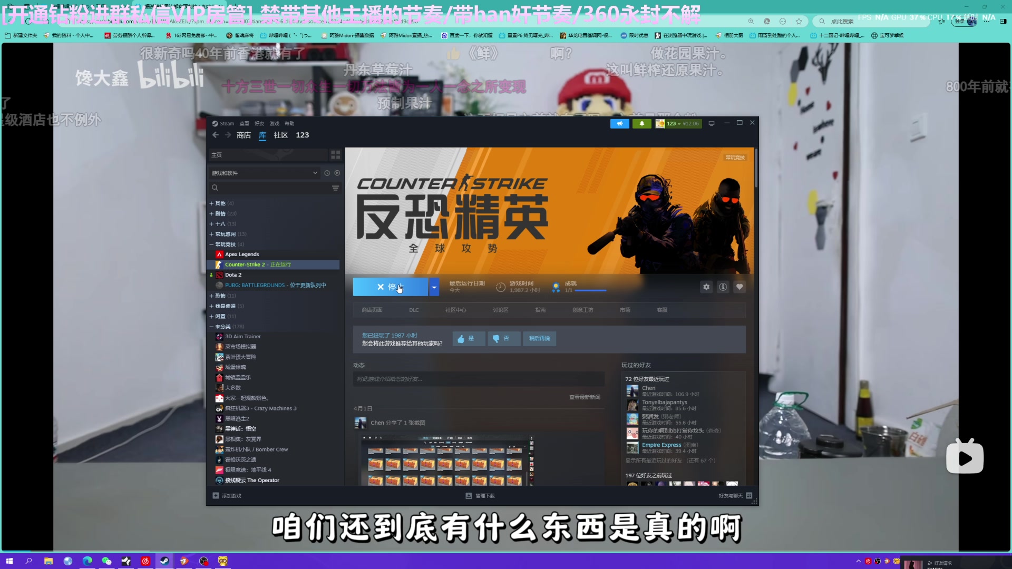Choose 稍后再说 on the review prompt
This screenshot has height=569, width=1012.
pyautogui.click(x=539, y=339)
